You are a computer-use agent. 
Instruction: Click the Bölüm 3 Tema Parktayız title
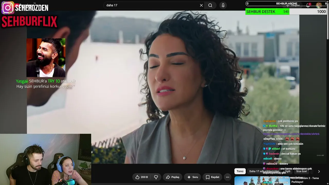[305, 180]
